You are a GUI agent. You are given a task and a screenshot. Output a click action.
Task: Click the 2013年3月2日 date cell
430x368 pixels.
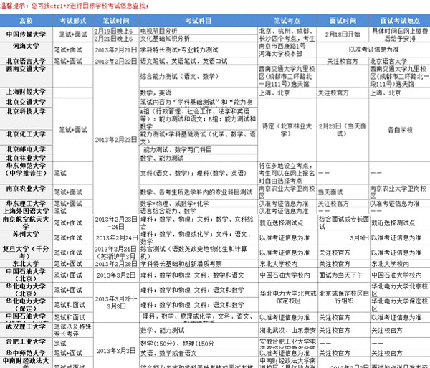(x=116, y=275)
